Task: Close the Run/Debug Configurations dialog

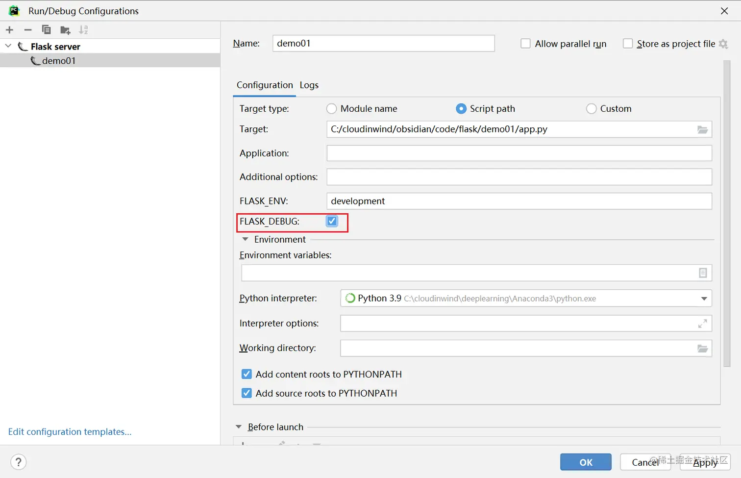Action: (724, 11)
